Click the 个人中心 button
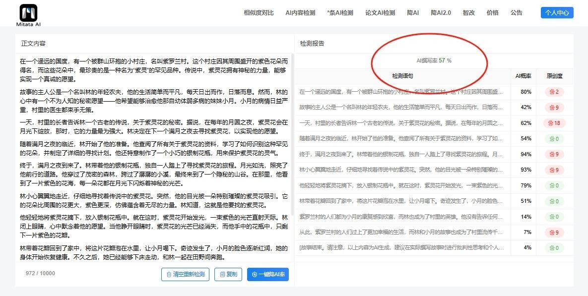Viewport: 588px width, 296px height. tap(557, 13)
